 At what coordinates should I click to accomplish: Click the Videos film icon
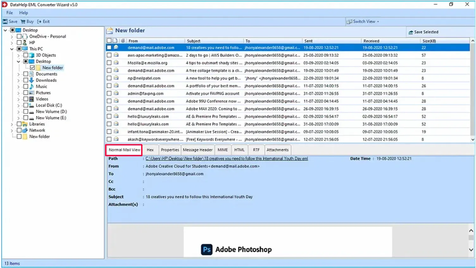point(32,99)
